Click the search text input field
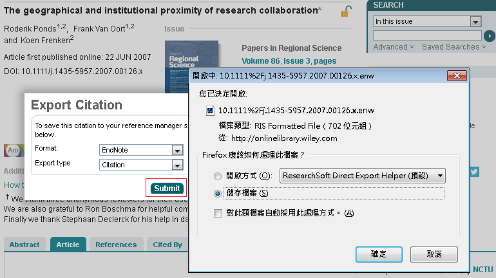Image resolution: width=496 pixels, height=278 pixels. coord(427,35)
